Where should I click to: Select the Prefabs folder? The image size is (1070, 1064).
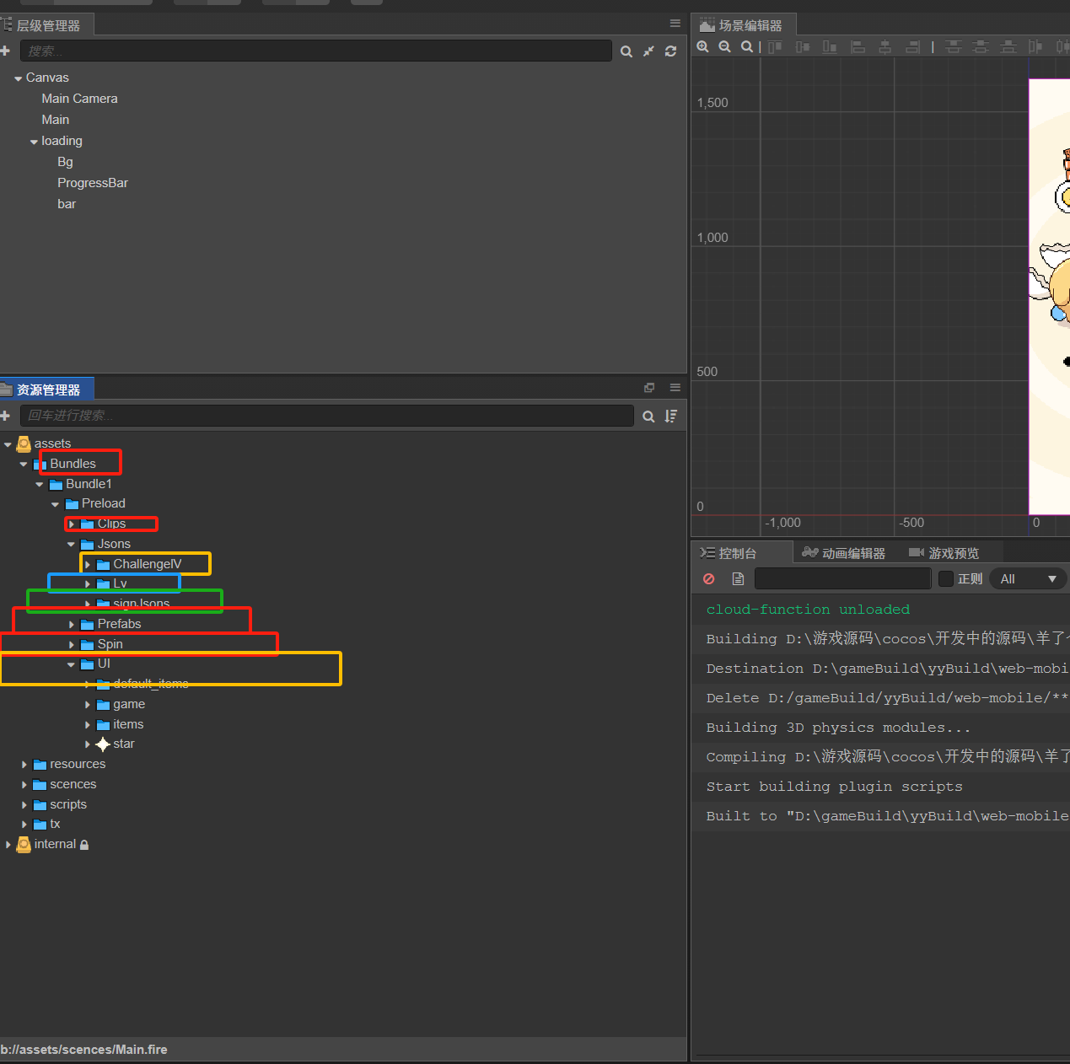click(x=119, y=624)
